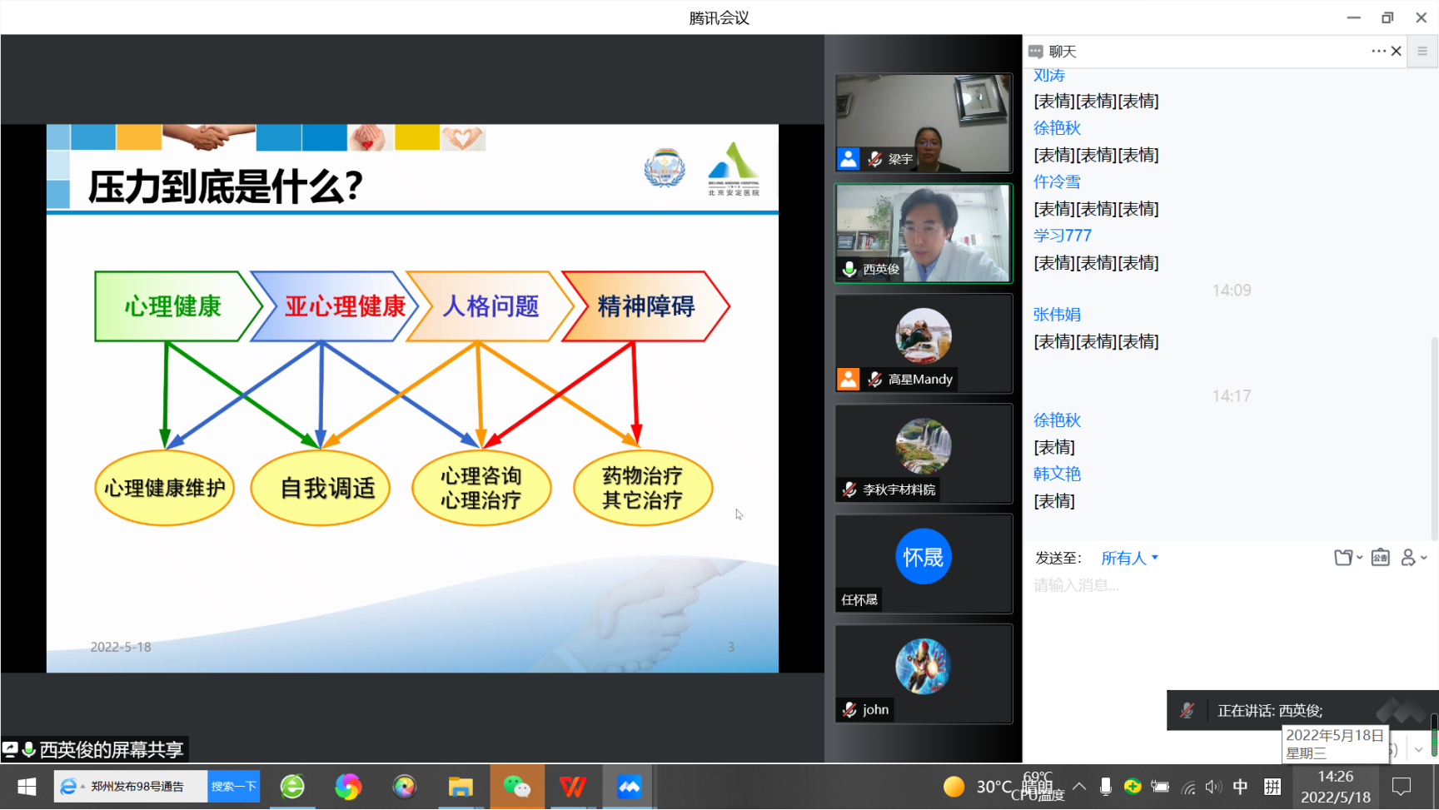Open File Explorer from the taskbar
The image size is (1439, 810).
click(x=461, y=787)
